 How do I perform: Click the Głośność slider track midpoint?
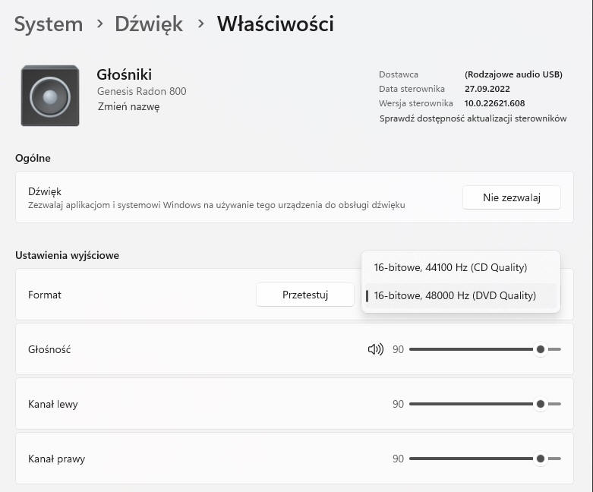(485, 349)
